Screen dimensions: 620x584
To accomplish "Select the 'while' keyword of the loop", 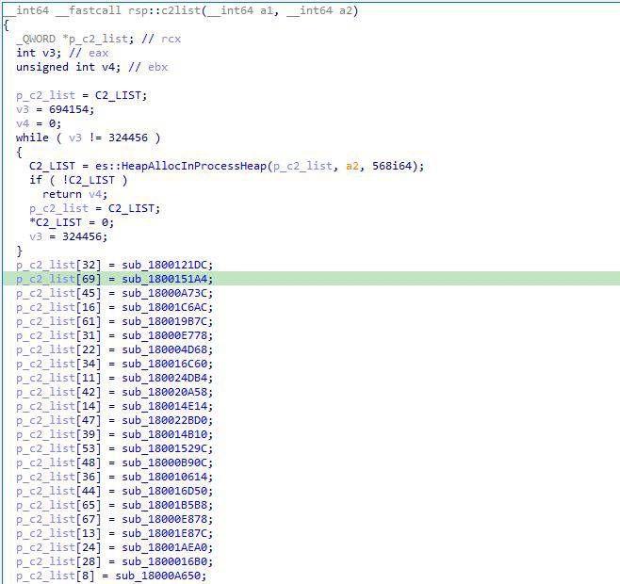I will pos(32,138).
